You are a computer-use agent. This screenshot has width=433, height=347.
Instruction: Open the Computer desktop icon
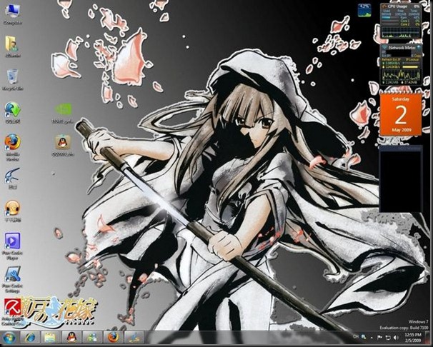pos(12,15)
